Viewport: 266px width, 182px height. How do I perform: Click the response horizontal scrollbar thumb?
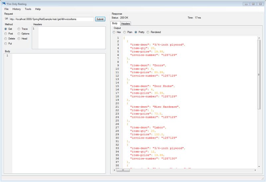(x=123, y=170)
